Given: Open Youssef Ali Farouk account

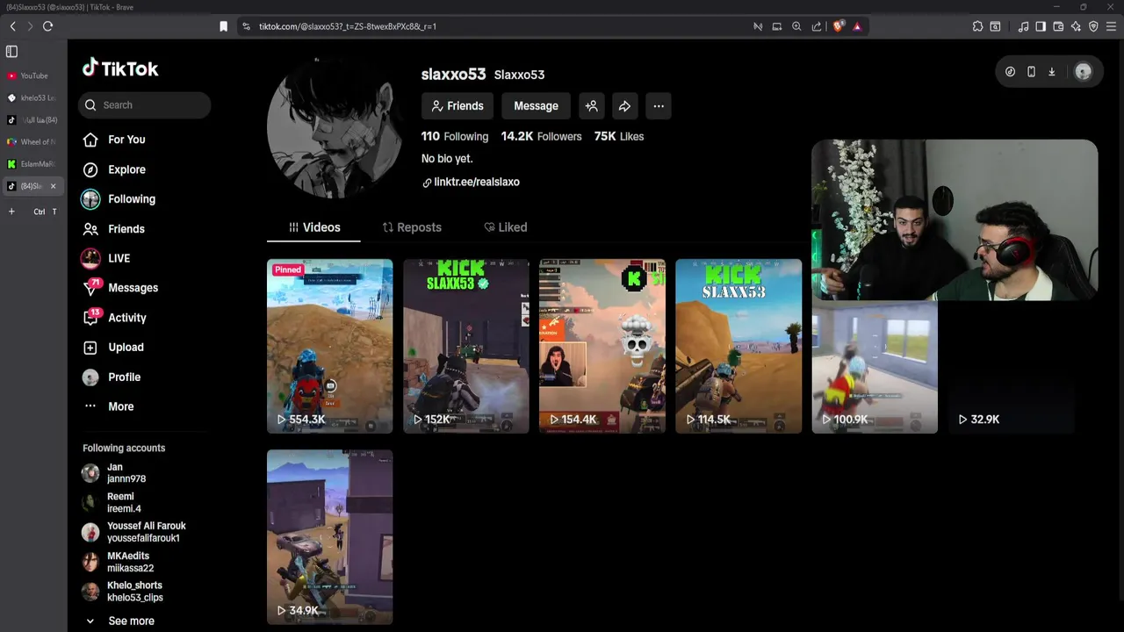Looking at the screenshot, I should click(133, 532).
